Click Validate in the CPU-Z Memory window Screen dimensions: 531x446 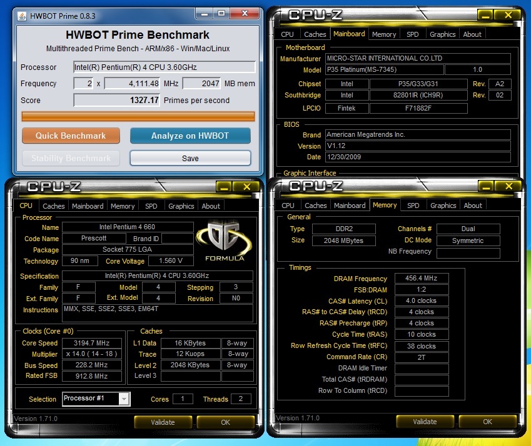(x=425, y=422)
